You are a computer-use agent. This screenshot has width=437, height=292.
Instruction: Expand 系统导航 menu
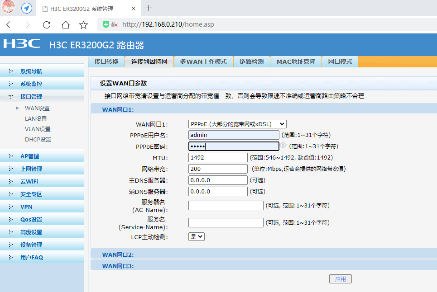click(42, 71)
